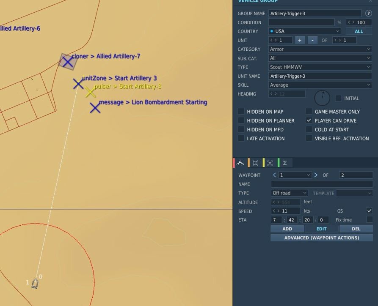Click the heading compass dial
Screen dimensions: 378x306
(x=322, y=98)
